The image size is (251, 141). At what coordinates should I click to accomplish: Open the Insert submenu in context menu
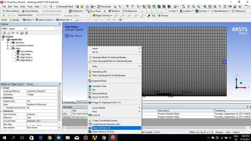click(x=115, y=48)
